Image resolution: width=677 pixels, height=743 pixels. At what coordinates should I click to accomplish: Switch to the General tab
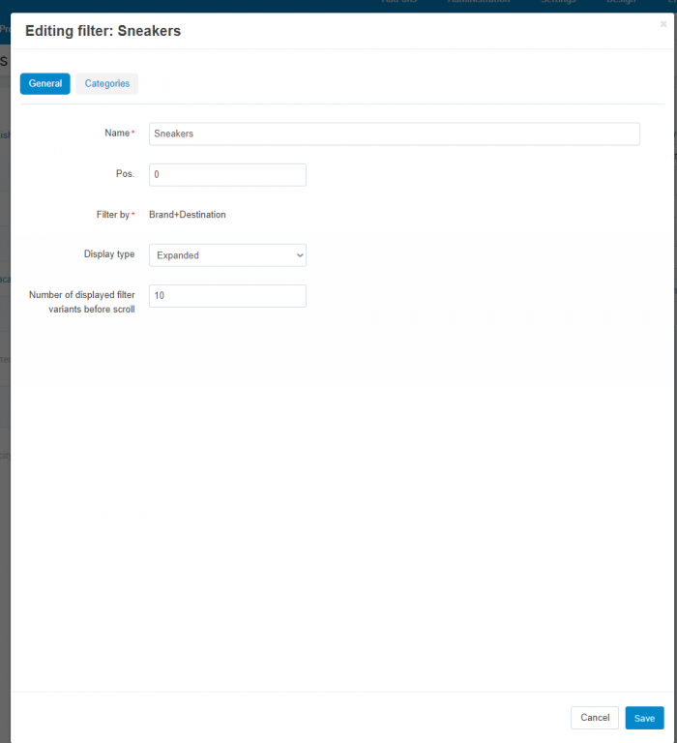[x=45, y=84]
